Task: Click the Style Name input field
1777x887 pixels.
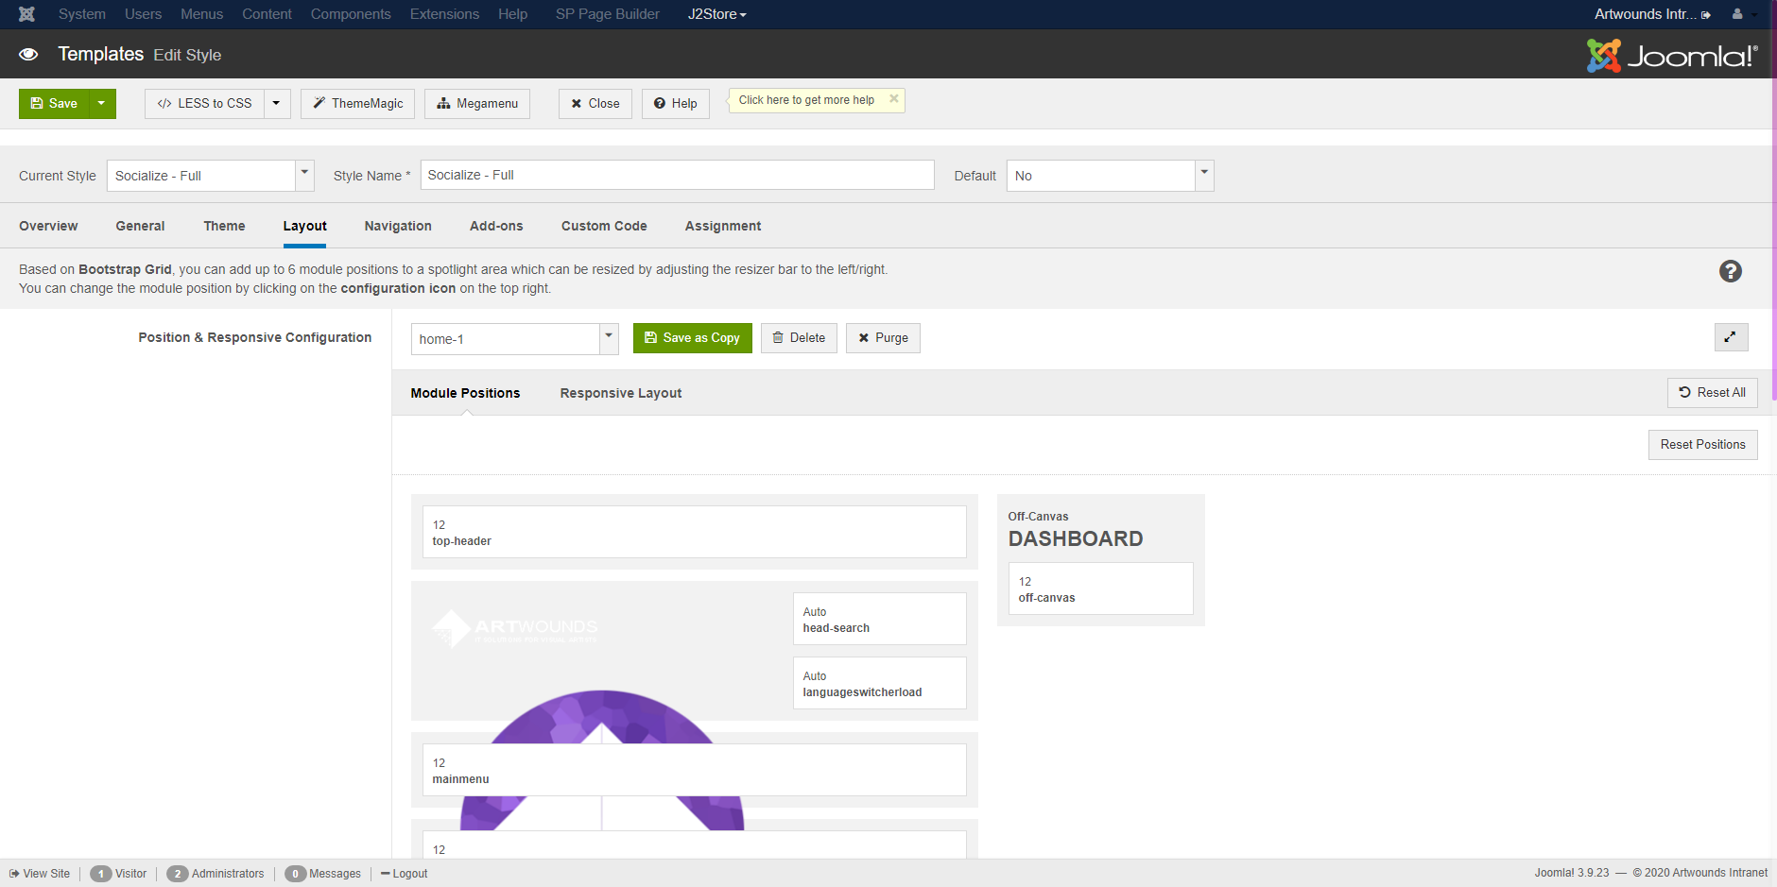Action: pos(677,176)
